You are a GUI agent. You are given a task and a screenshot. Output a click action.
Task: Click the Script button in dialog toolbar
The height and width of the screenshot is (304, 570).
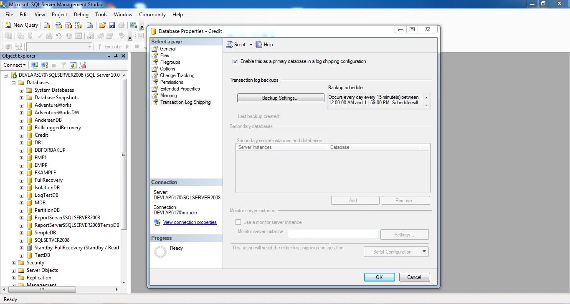click(x=236, y=45)
